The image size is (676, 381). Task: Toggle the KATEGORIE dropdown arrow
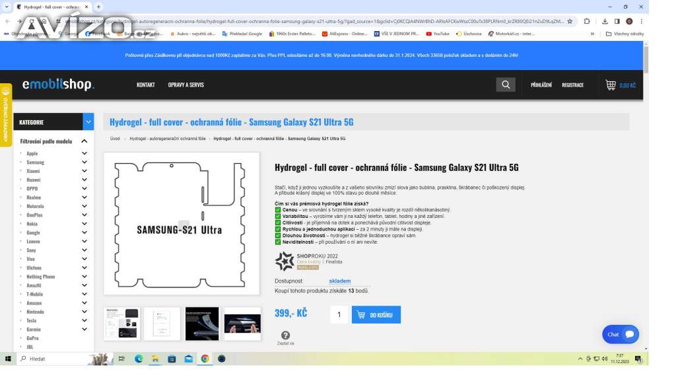point(88,122)
